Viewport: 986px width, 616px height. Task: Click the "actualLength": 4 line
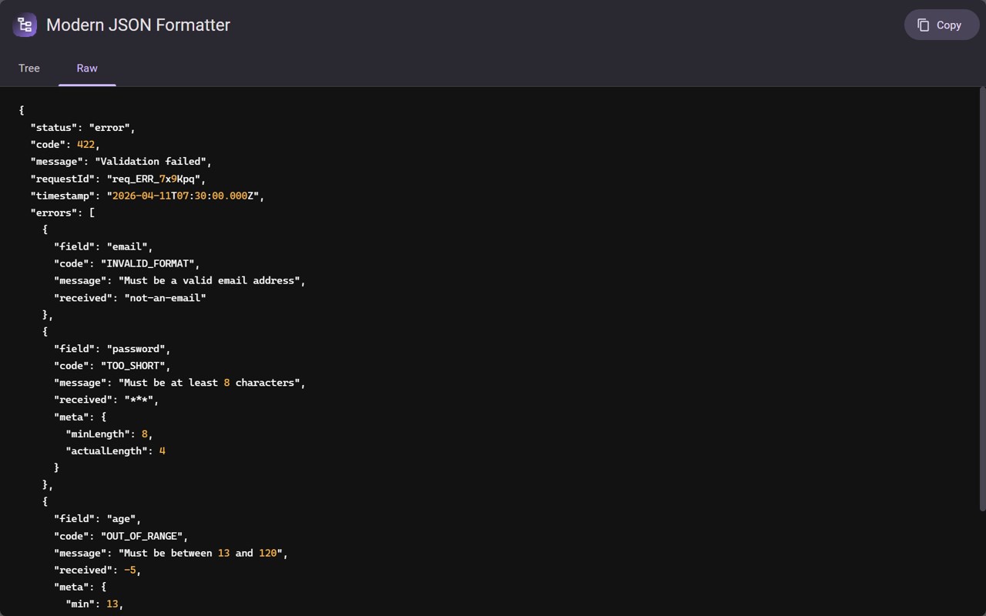tap(116, 450)
